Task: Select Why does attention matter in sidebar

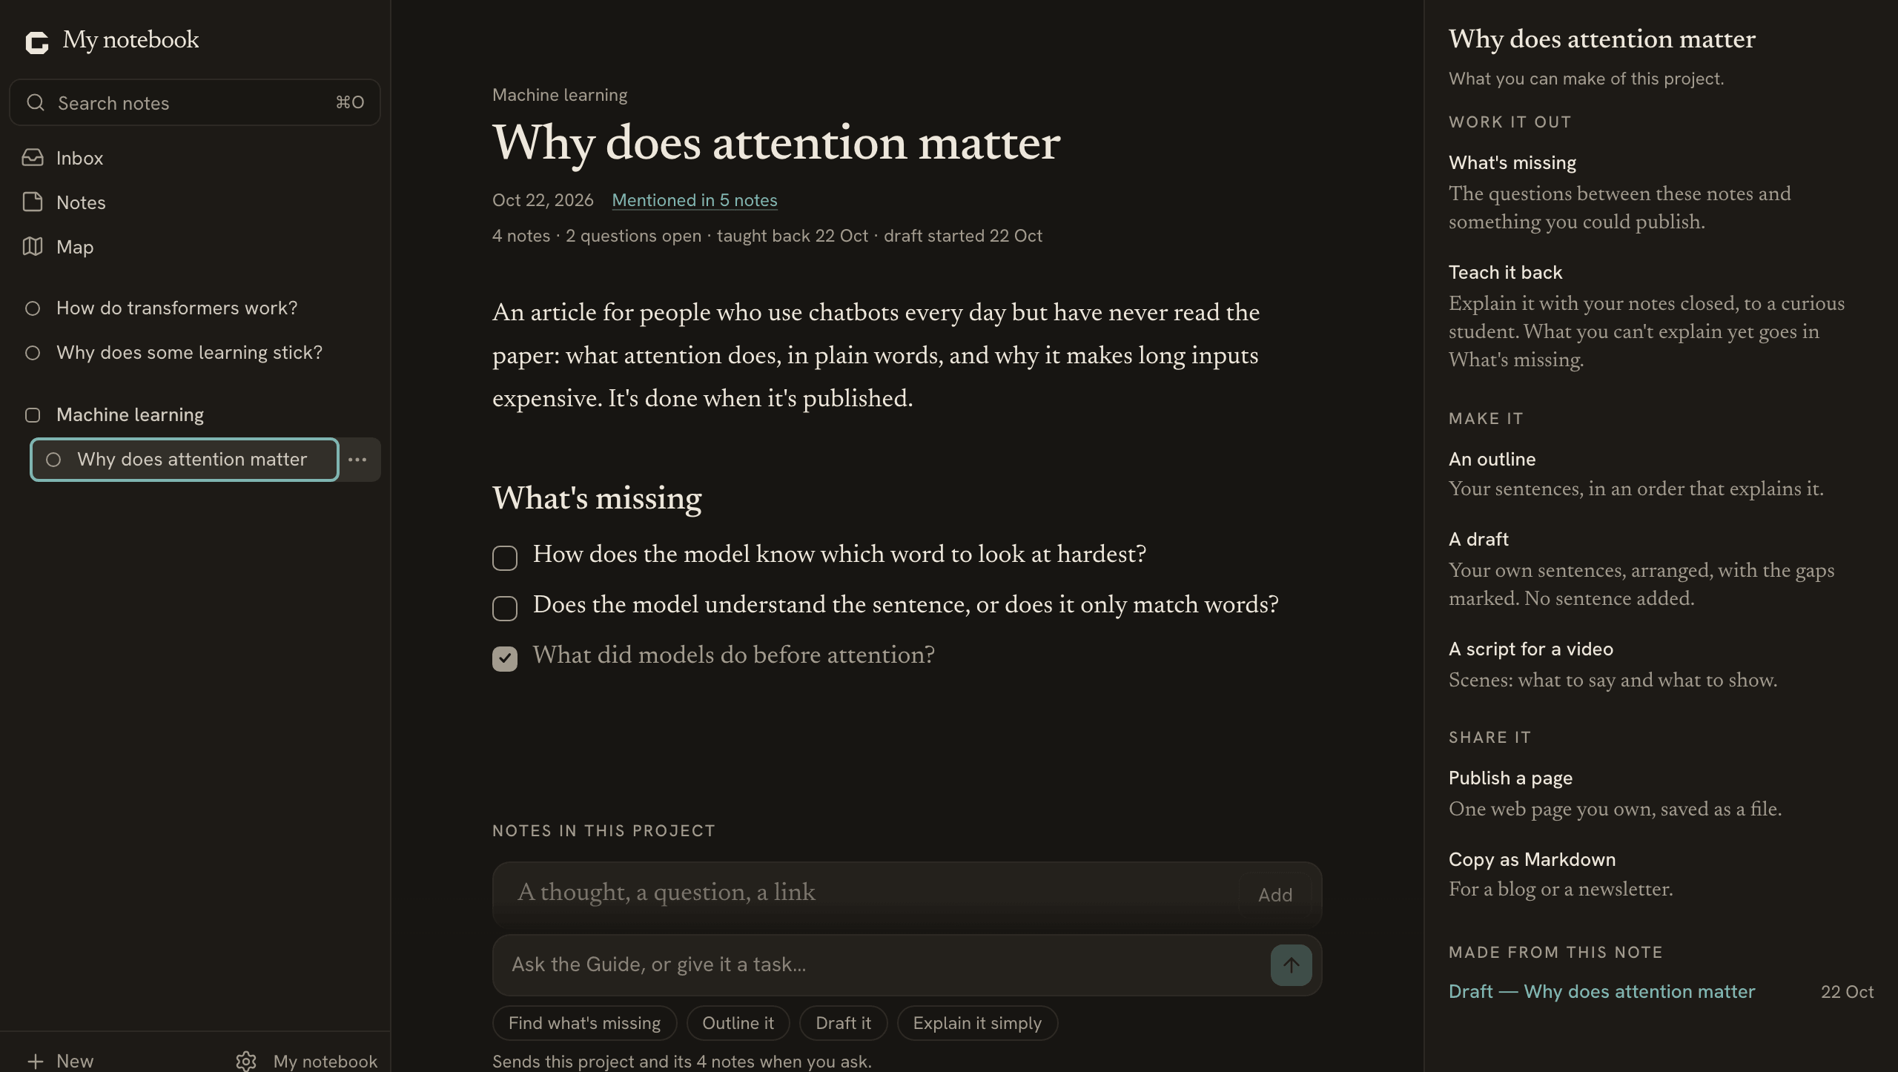Action: [185, 460]
